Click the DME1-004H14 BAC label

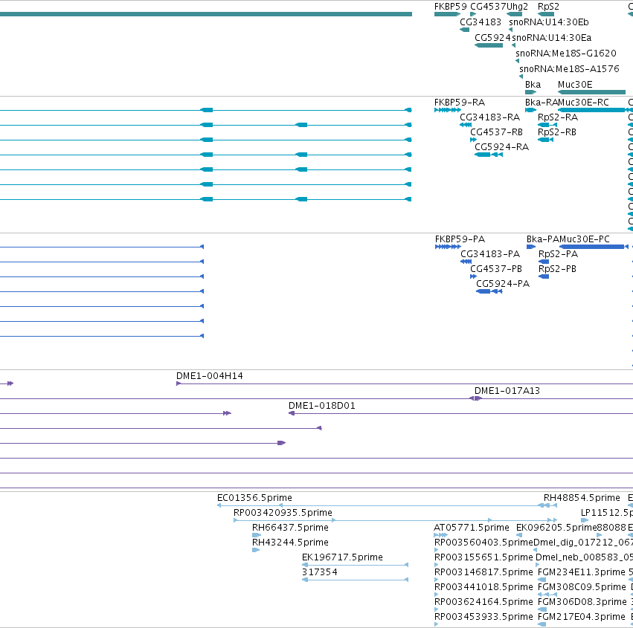(210, 376)
